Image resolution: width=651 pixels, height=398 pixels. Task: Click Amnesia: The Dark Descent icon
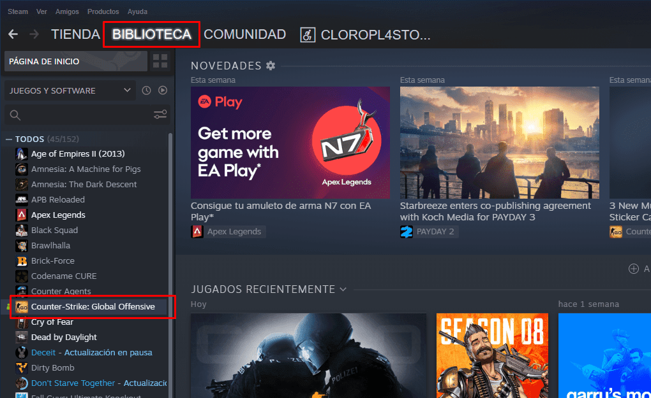point(22,184)
